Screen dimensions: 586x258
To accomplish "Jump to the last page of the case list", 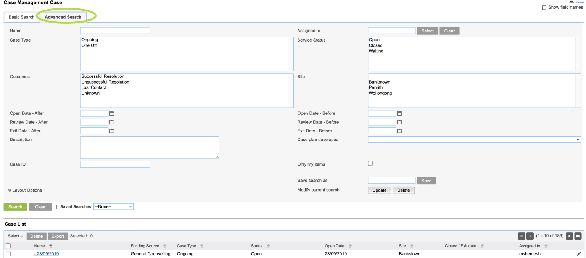I will point(578,236).
